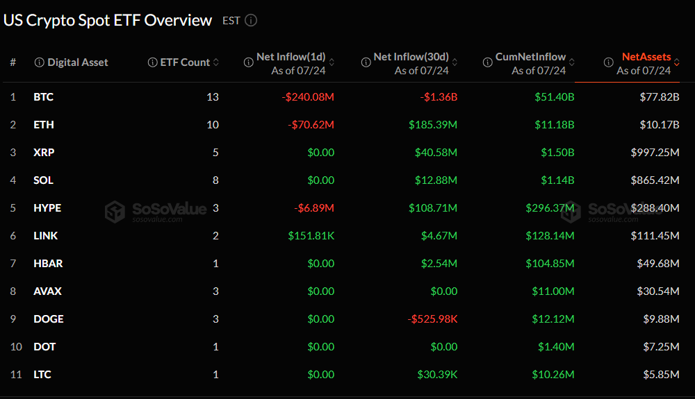Viewport: 695px width, 399px height.
Task: Click LINK cumulative inflow $128.14M
Action: point(550,236)
